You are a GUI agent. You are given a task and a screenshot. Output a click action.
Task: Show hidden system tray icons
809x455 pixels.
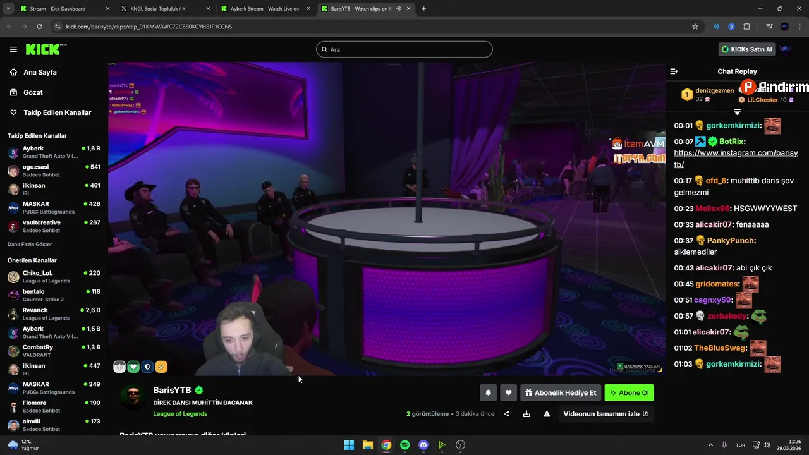coord(710,445)
